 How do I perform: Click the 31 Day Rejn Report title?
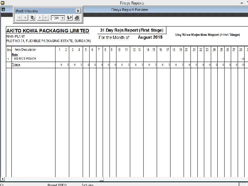[x=132, y=30]
